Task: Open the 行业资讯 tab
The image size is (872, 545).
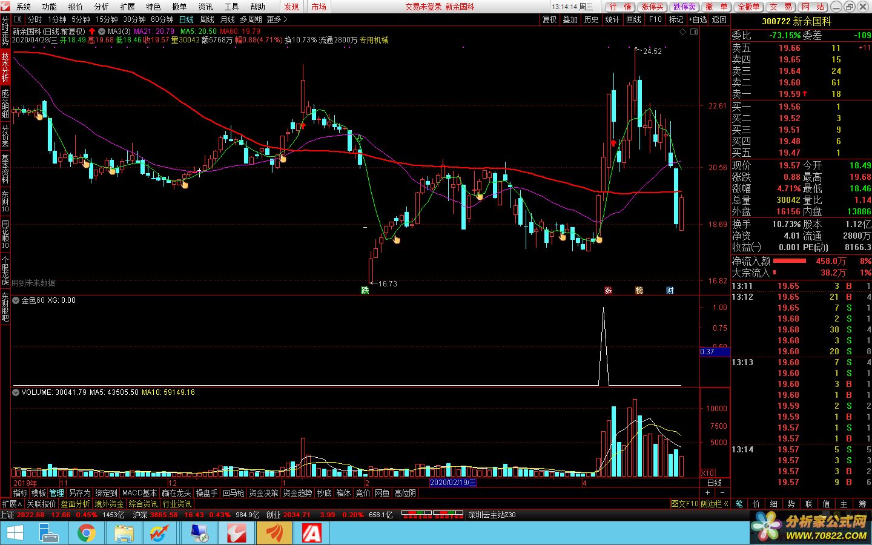Action: coord(177,504)
